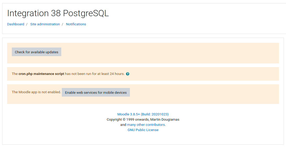View many other contributors link
The width and height of the screenshot is (286, 147).
(x=146, y=125)
